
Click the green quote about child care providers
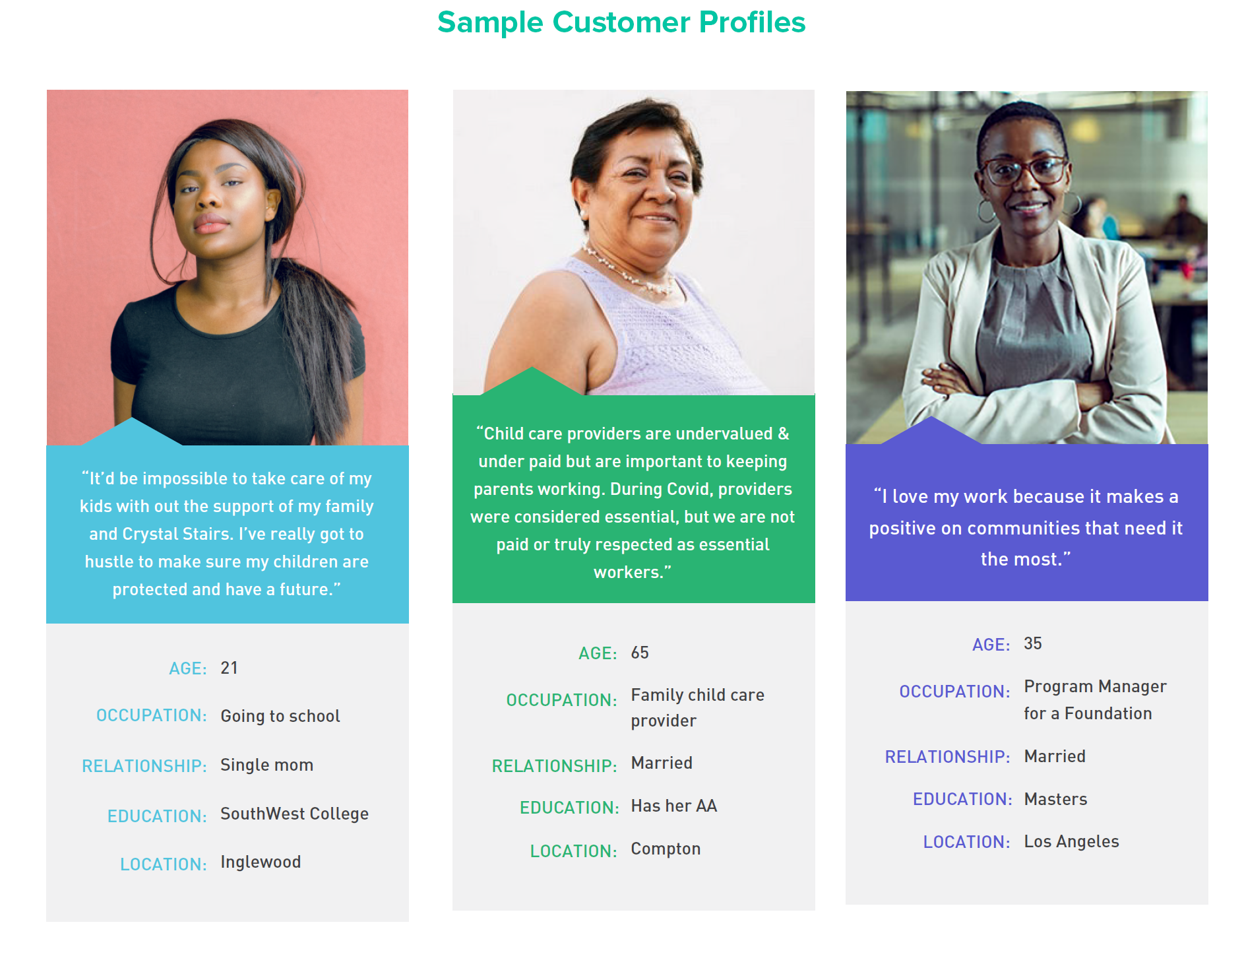click(x=633, y=503)
